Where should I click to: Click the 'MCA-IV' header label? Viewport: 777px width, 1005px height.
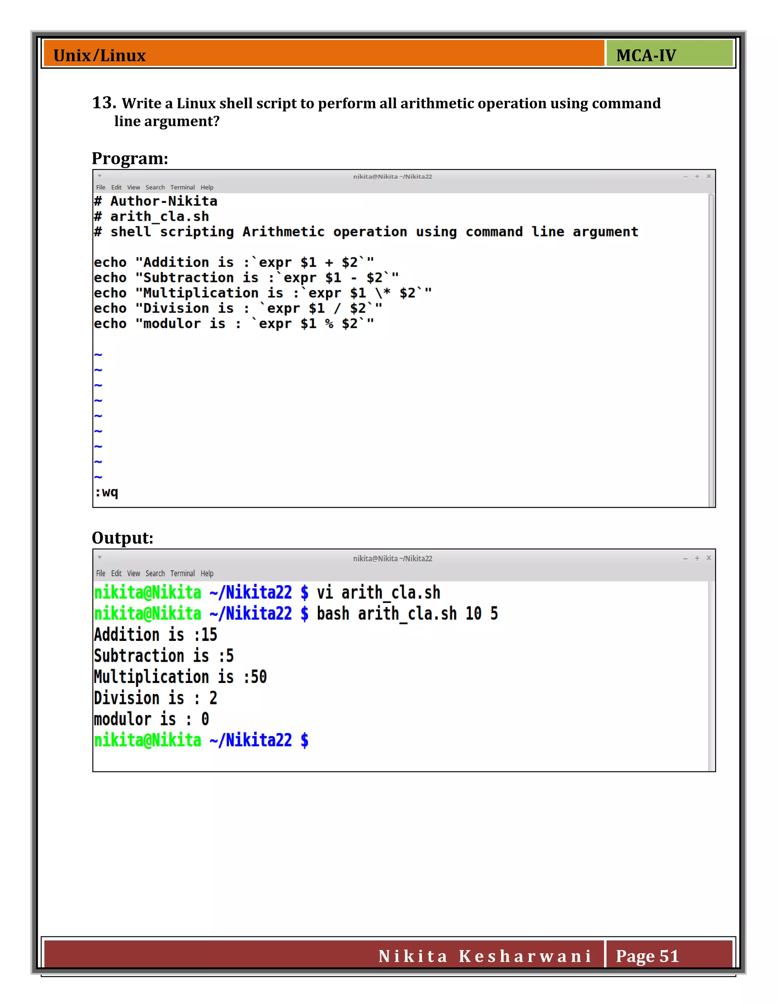pos(646,56)
